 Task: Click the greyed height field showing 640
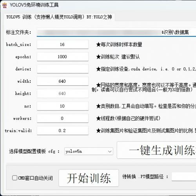point(62,93)
